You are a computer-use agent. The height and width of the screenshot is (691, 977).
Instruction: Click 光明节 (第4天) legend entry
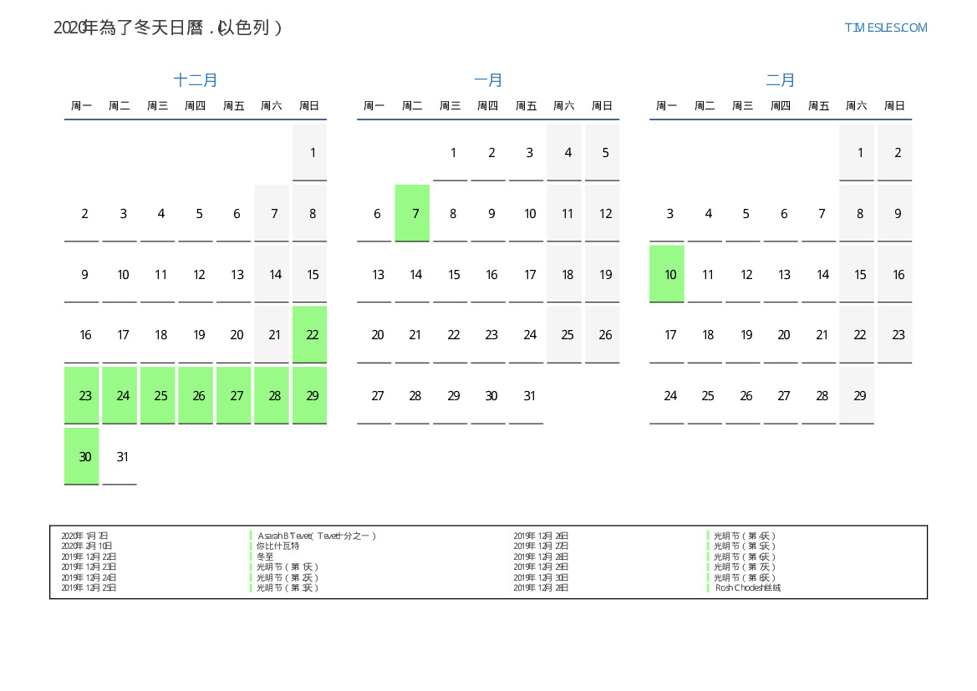pos(745,536)
